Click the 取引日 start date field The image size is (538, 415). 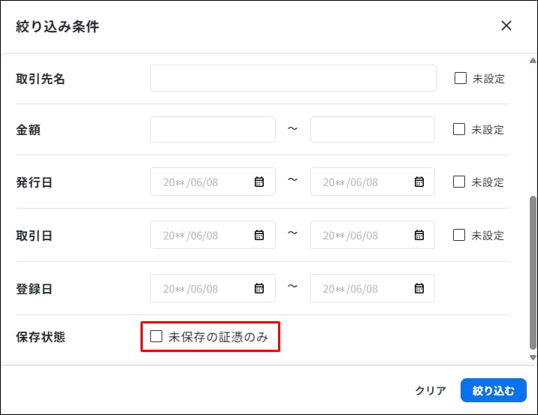pos(213,235)
